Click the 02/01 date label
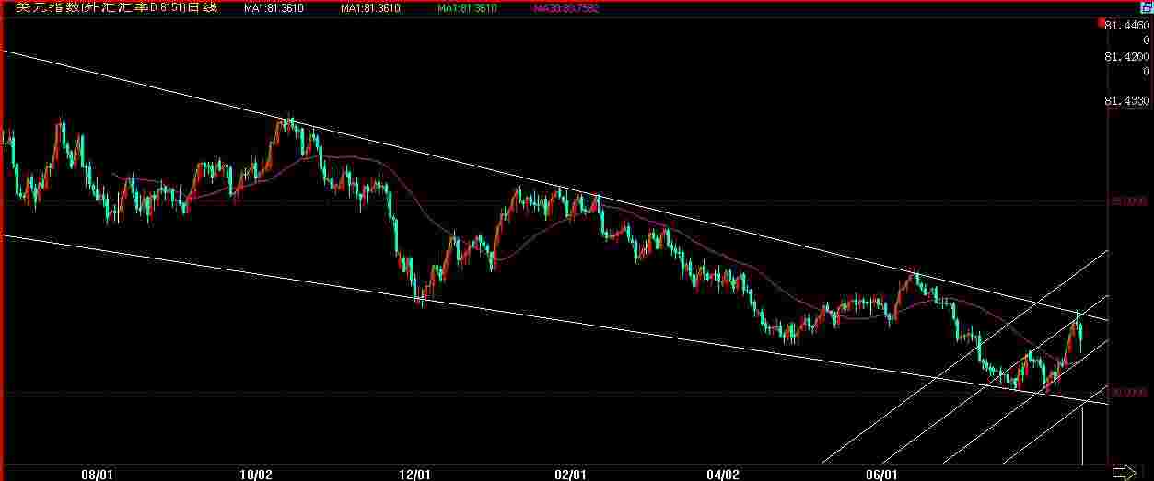Screen dimensions: 1154x481 (x=571, y=474)
